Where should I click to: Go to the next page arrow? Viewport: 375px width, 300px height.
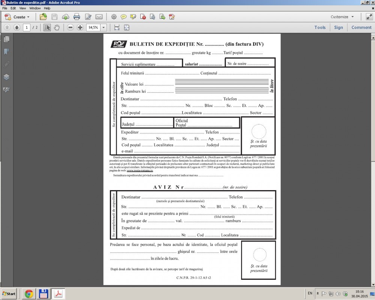(x=16, y=27)
